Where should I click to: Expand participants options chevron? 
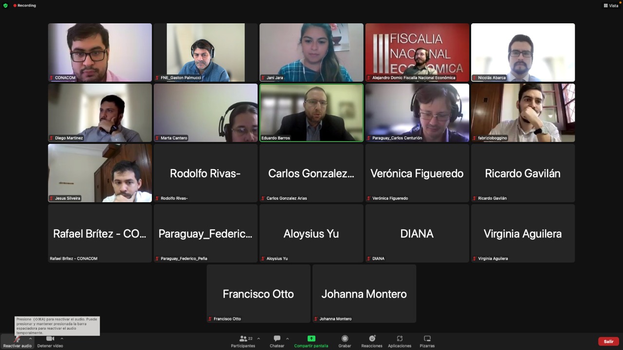[258, 339]
